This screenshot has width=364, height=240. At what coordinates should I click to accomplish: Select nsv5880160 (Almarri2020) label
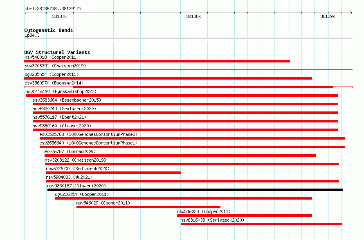click(x=62, y=126)
